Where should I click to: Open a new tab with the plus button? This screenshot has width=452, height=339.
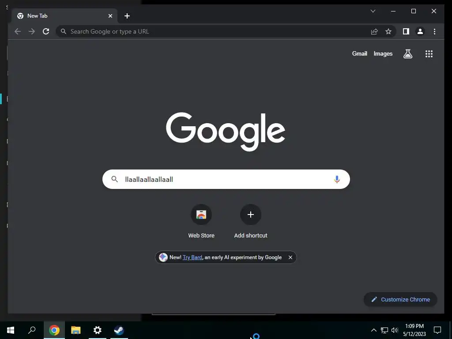click(127, 16)
